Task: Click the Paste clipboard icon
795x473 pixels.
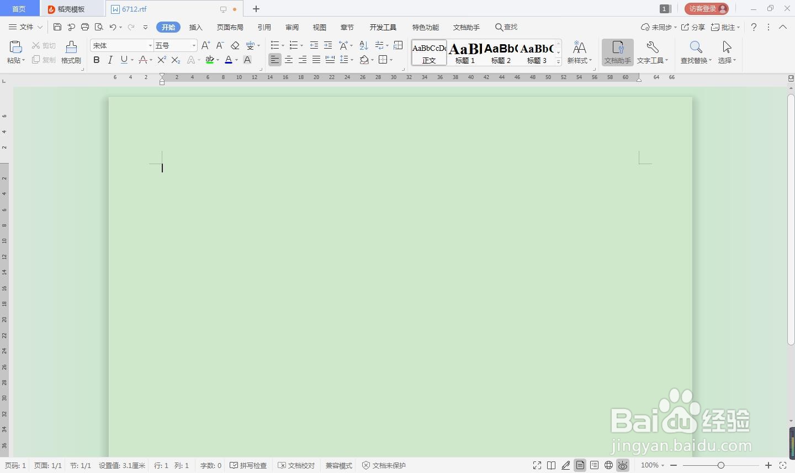Action: pyautogui.click(x=15, y=47)
